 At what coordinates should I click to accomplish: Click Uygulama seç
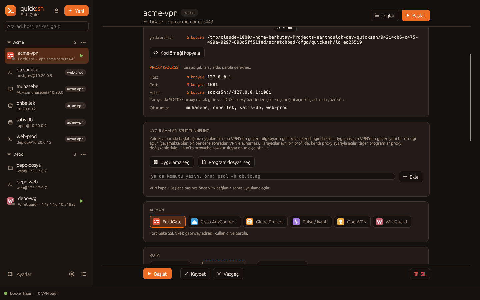[172, 162]
